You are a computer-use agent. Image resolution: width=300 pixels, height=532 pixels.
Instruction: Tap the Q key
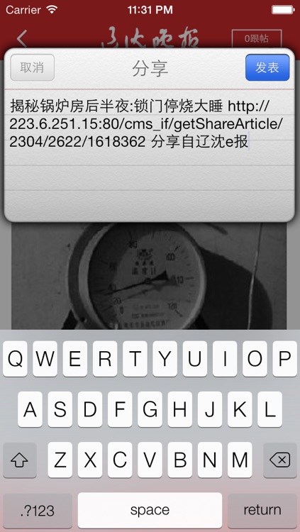coord(15,359)
